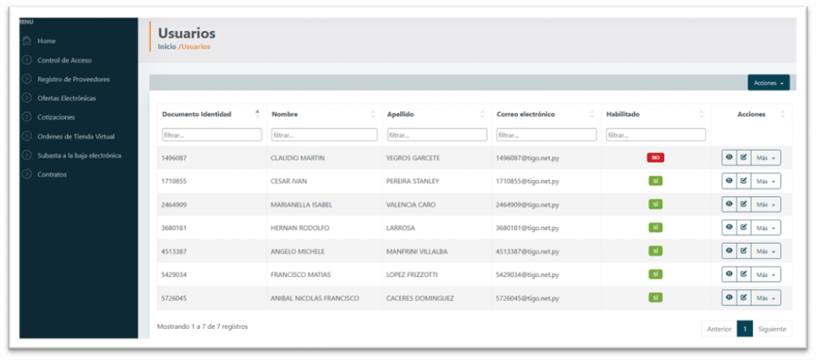The height and width of the screenshot is (360, 816).
Task: Open Control de Acceso menu item
Action: click(x=64, y=60)
